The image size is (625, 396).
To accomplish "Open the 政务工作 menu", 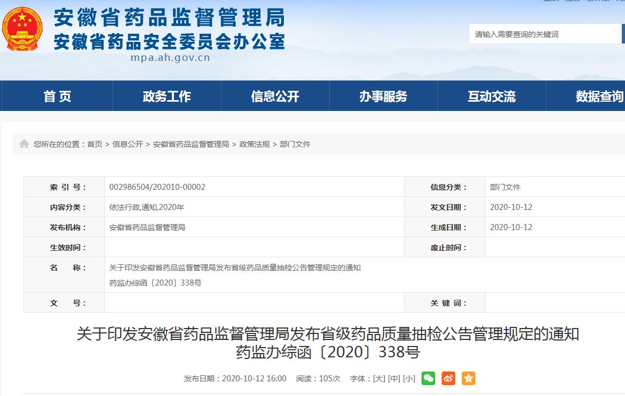I will (x=166, y=96).
